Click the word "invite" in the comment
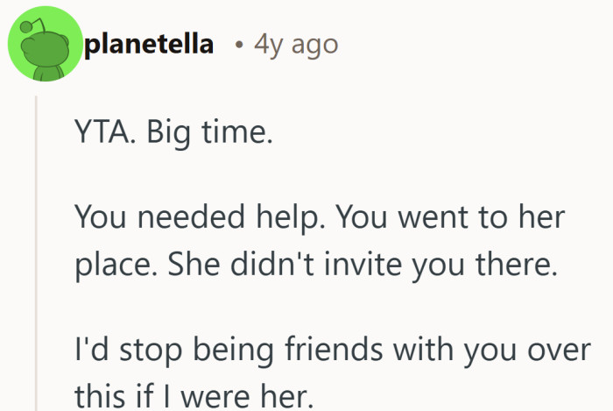 pos(400,266)
